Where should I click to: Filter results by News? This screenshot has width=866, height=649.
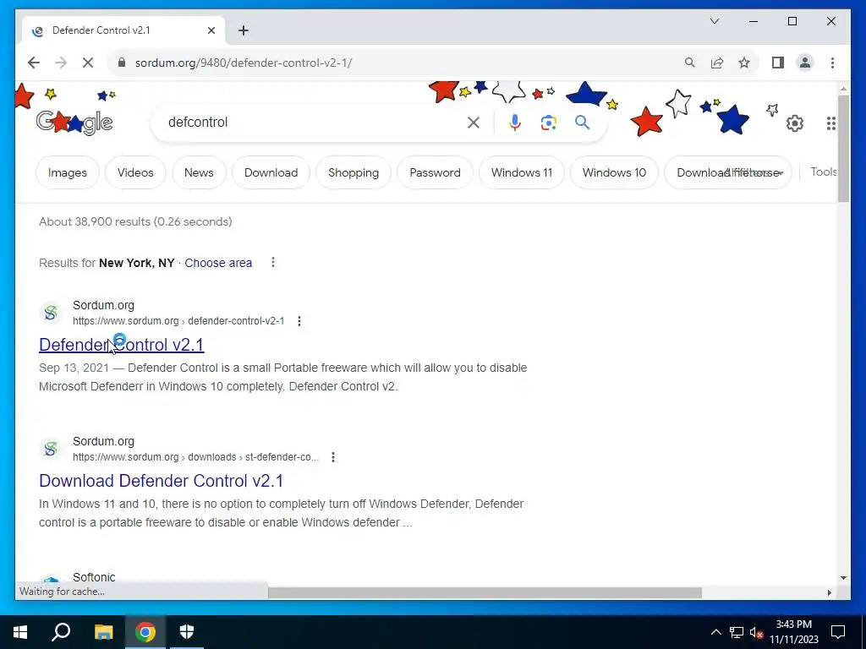click(x=199, y=172)
